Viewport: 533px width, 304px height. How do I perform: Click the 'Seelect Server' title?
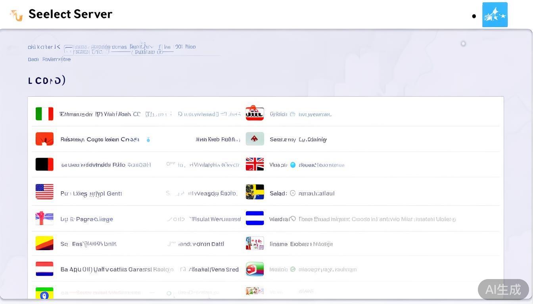click(70, 14)
